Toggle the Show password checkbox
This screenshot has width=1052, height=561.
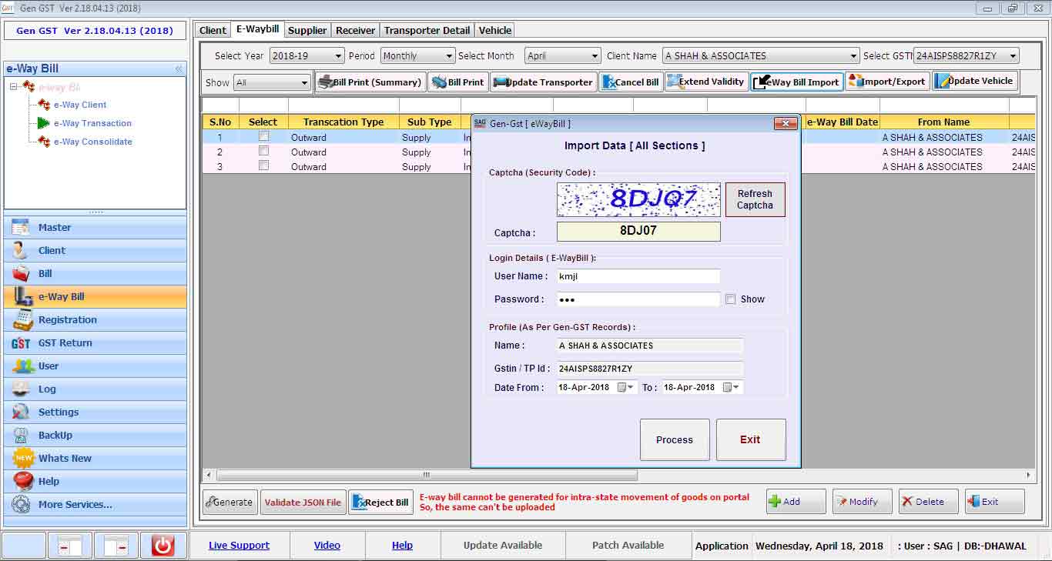point(731,299)
